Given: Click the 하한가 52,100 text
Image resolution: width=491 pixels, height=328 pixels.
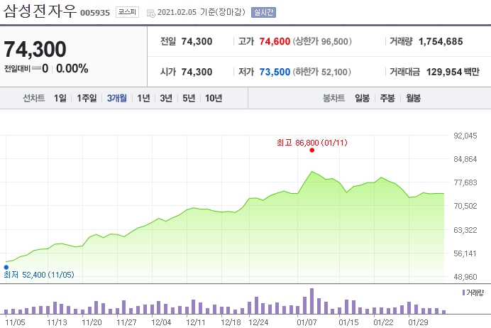Looking at the screenshot, I should [x=321, y=72].
